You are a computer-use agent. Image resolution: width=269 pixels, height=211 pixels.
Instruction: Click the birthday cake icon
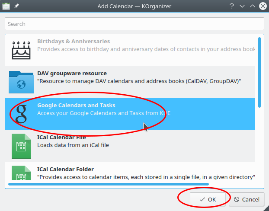(x=21, y=50)
